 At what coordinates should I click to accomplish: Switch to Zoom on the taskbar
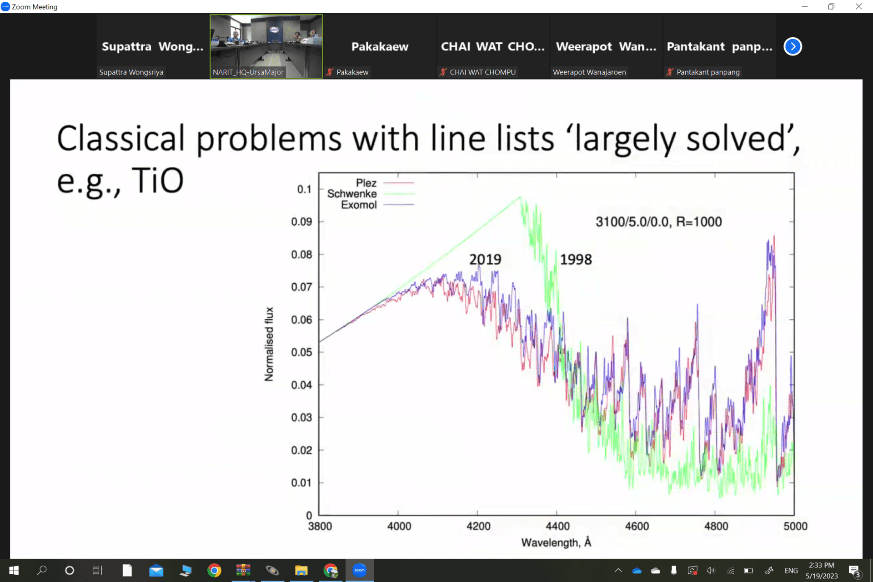[x=360, y=570]
